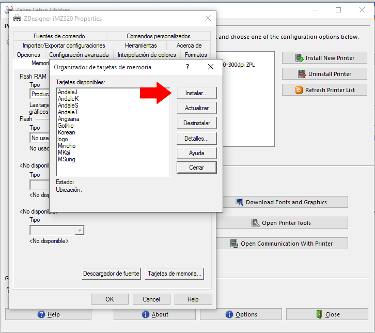Click the Desinstalar button
This screenshot has height=333, width=375.
(x=197, y=123)
